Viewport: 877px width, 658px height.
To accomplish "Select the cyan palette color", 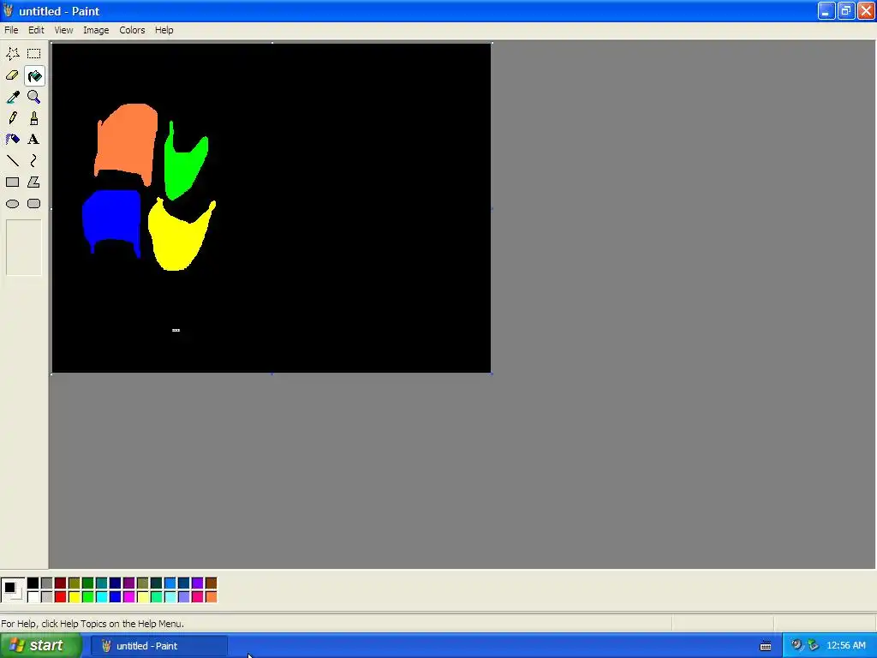I will click(x=101, y=597).
